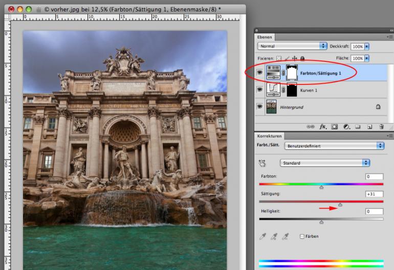Click the lock position move icon
This screenshot has width=394, height=270.
click(294, 59)
